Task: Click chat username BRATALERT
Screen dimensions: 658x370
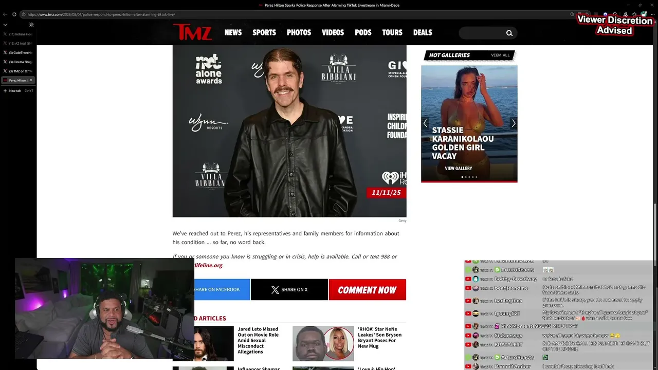Action: coord(508,345)
